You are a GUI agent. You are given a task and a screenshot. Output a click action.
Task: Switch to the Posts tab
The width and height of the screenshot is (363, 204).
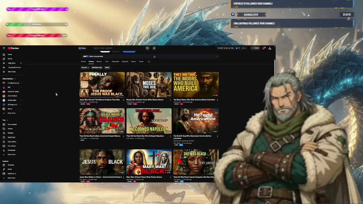click(133, 61)
